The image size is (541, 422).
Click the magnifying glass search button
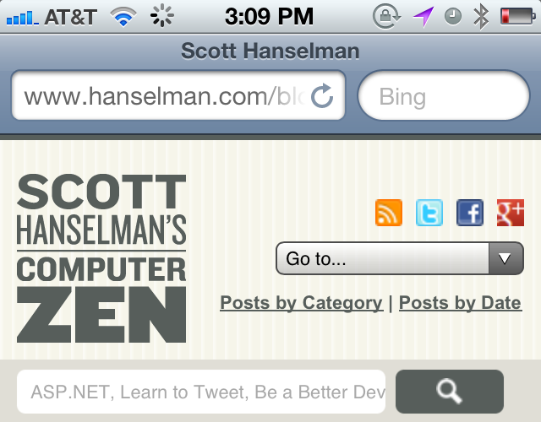pyautogui.click(x=450, y=392)
